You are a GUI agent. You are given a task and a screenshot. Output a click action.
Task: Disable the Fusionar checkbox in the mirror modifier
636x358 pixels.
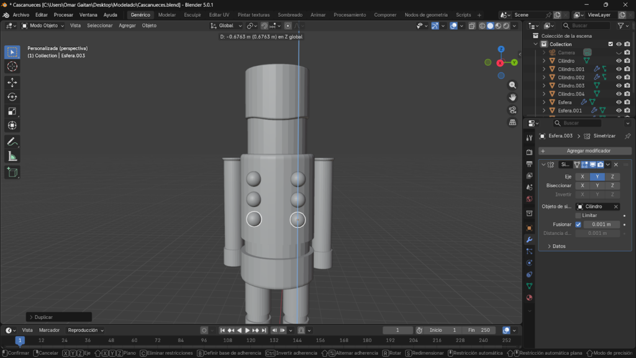(x=578, y=224)
